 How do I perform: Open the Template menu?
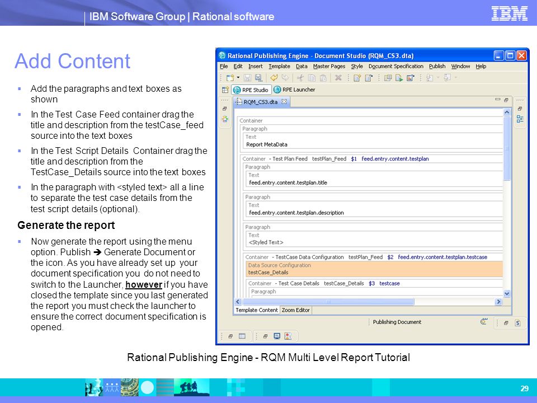coord(279,67)
